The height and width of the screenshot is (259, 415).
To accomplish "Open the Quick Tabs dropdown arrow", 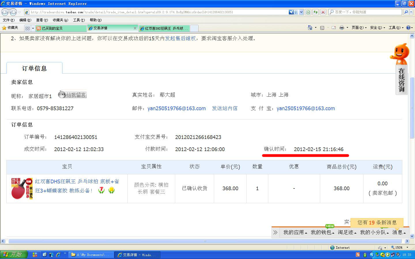I will click(33, 28).
